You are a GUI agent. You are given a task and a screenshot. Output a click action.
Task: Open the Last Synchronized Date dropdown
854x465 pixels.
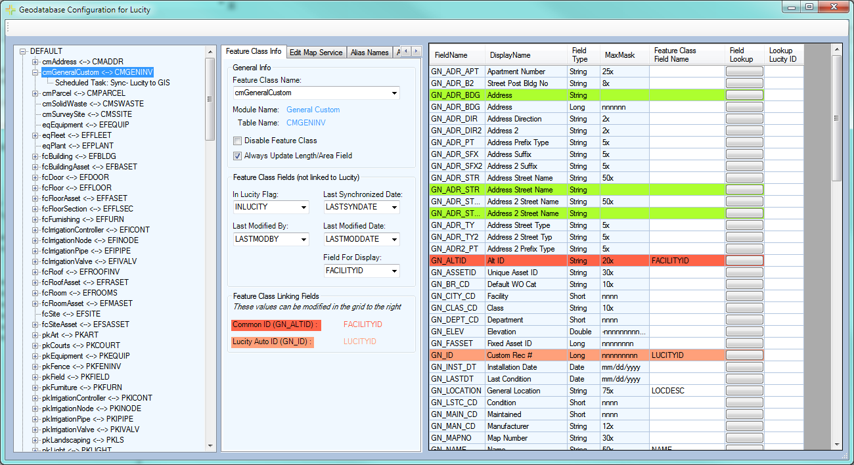click(394, 208)
